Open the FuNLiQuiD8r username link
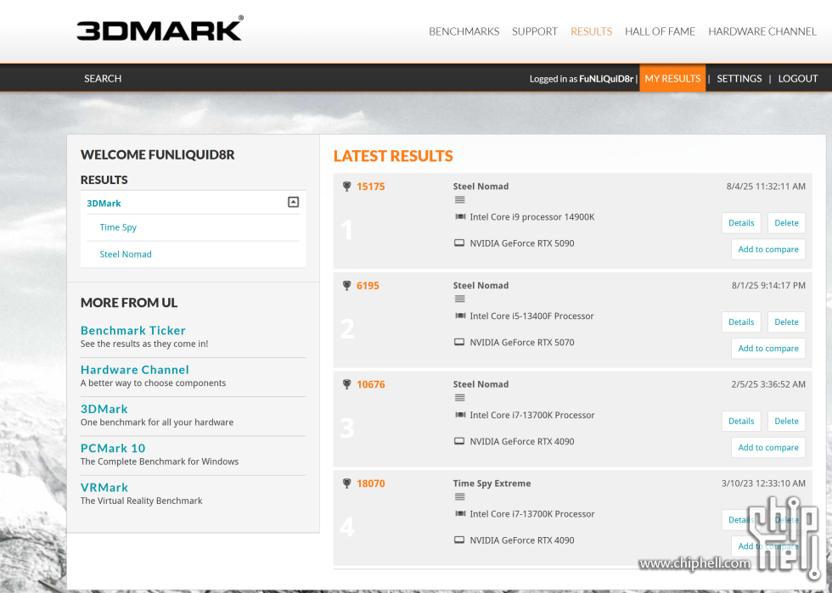Screen dimensions: 832x593 (606, 79)
